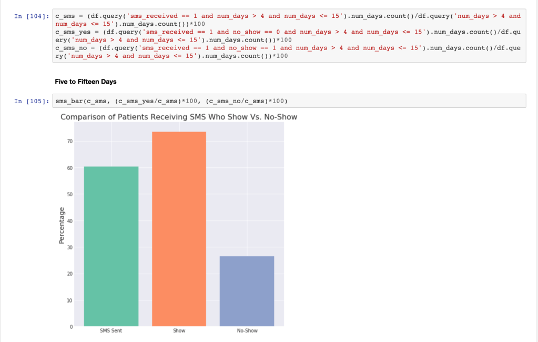Screen dimensions: 538x342
Task: Click the 0 y-axis tick label
Action: (x=70, y=327)
